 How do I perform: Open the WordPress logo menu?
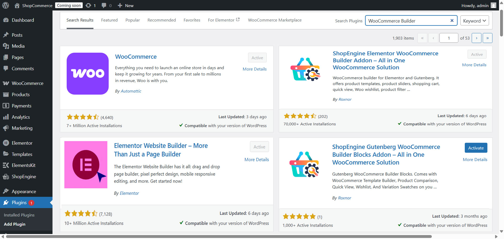(x=6, y=5)
